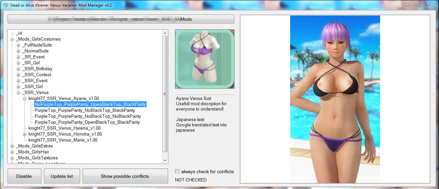Screen dimensions: 439x189
Task: Select knight77_SSR_Venus_Honoka_v1.00 label
Action: pos(65,134)
